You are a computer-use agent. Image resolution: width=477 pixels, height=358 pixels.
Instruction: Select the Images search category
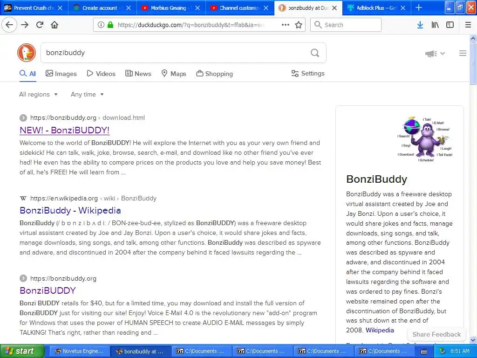point(61,74)
